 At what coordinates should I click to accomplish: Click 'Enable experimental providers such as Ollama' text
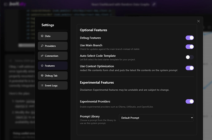pyautogui.click(x=116, y=107)
